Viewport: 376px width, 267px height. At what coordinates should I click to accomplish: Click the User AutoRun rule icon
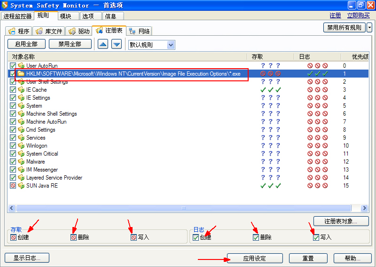[21, 66]
